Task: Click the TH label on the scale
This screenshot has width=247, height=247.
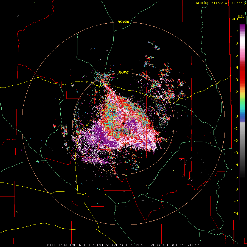Action: click(x=236, y=214)
